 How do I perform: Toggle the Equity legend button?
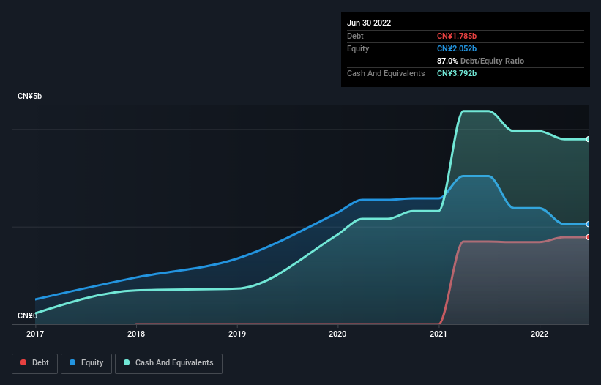coord(86,363)
